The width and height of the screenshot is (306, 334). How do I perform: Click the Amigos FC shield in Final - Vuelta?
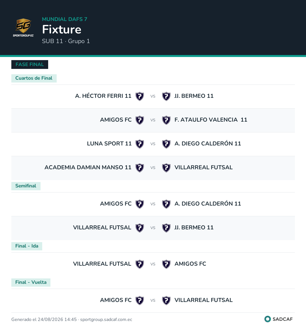click(140, 300)
